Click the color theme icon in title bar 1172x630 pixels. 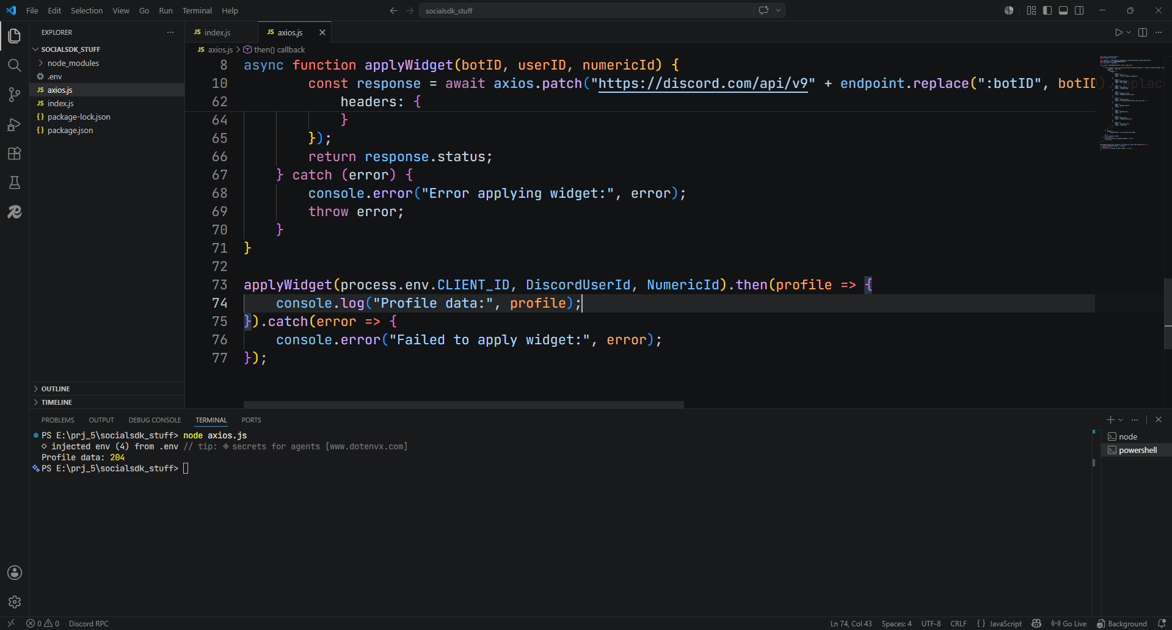[1009, 10]
